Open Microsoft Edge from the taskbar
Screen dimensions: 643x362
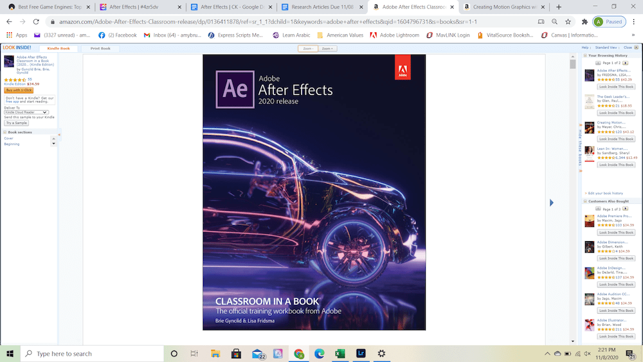click(x=319, y=354)
